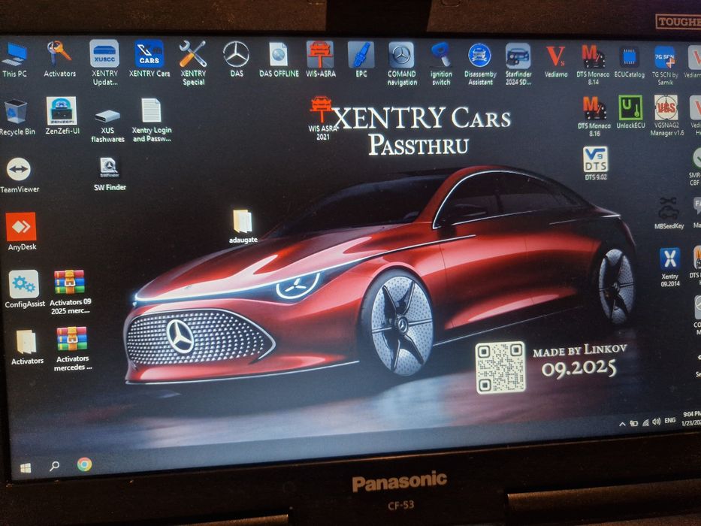Click the ENG language indicator
This screenshot has width=701, height=526.
click(669, 420)
